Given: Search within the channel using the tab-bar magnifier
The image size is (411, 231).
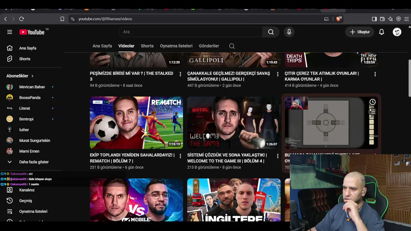Looking at the screenshot, I should point(232,46).
